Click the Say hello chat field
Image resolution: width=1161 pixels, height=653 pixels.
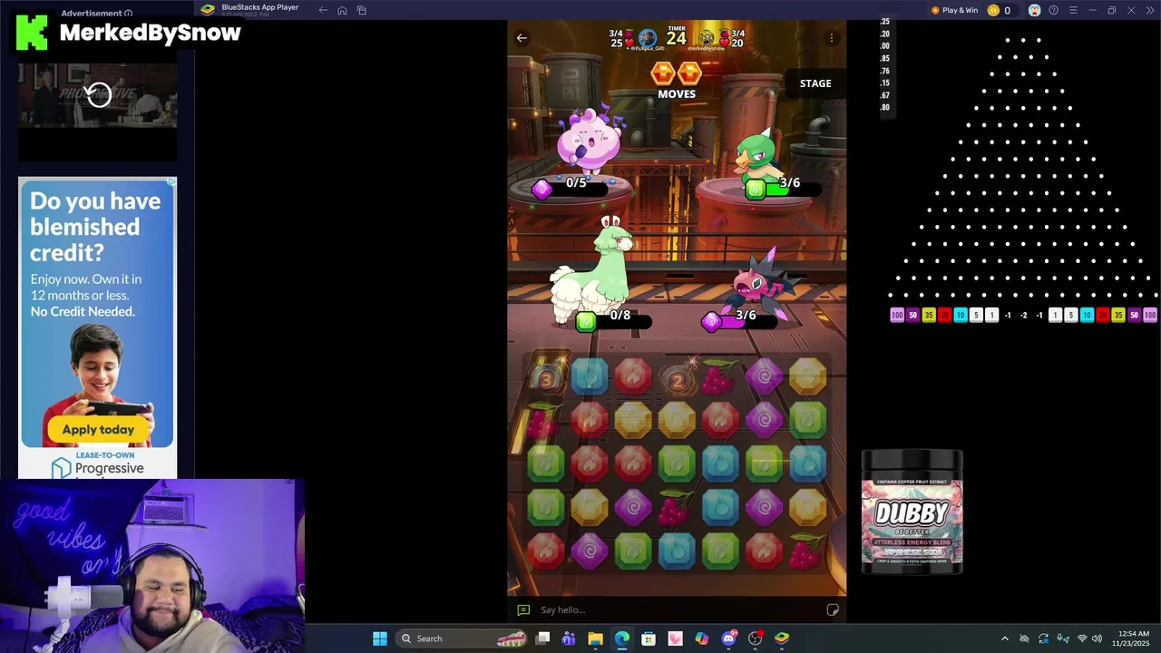click(x=676, y=609)
